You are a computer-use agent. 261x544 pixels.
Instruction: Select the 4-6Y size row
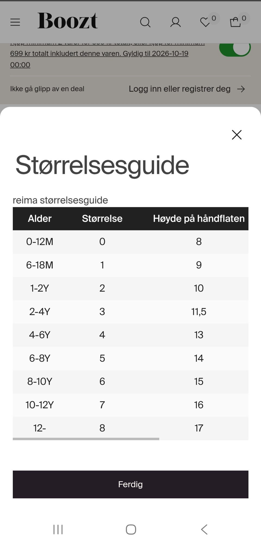click(130, 335)
